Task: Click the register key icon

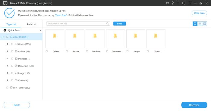Action: (x=173, y=3)
